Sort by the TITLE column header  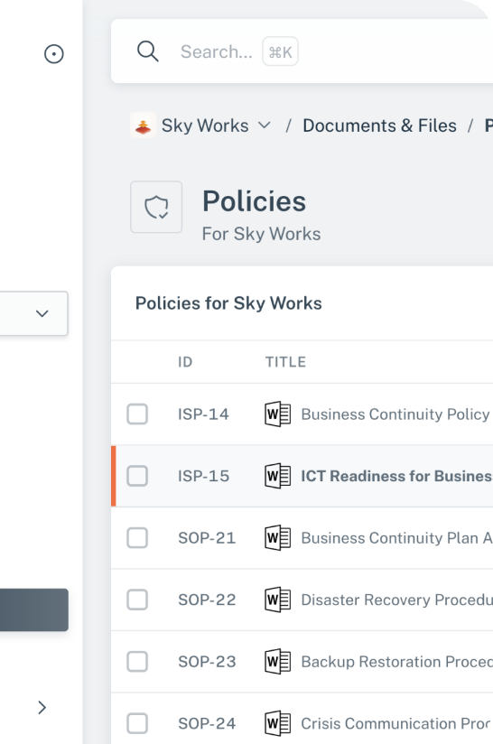click(x=285, y=362)
